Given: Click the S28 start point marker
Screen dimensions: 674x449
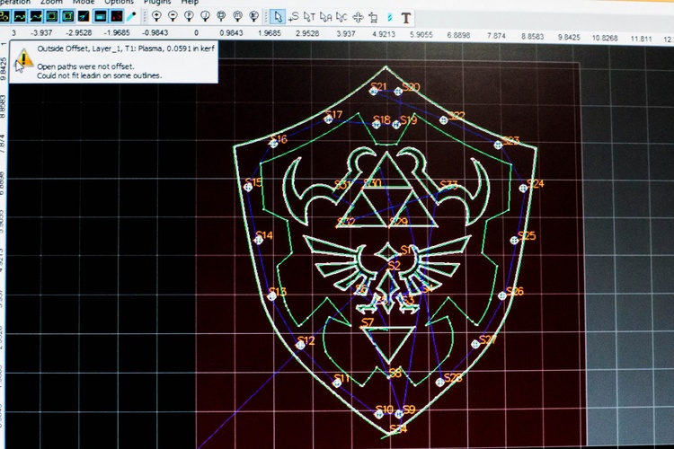Looking at the screenshot, I should (x=439, y=382).
